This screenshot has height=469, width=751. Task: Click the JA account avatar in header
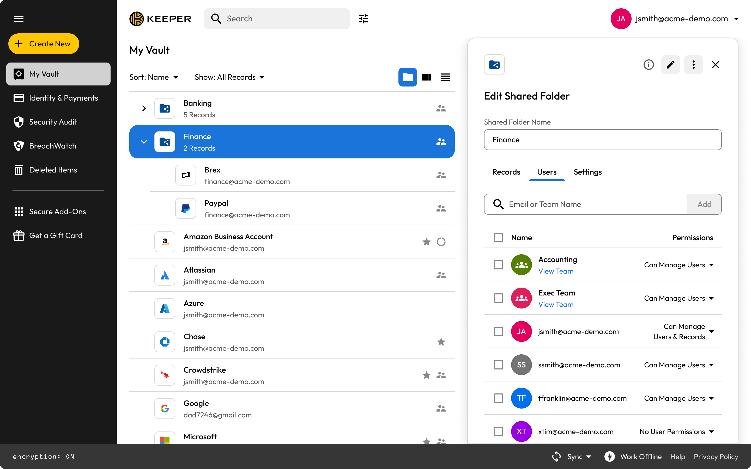(x=621, y=18)
